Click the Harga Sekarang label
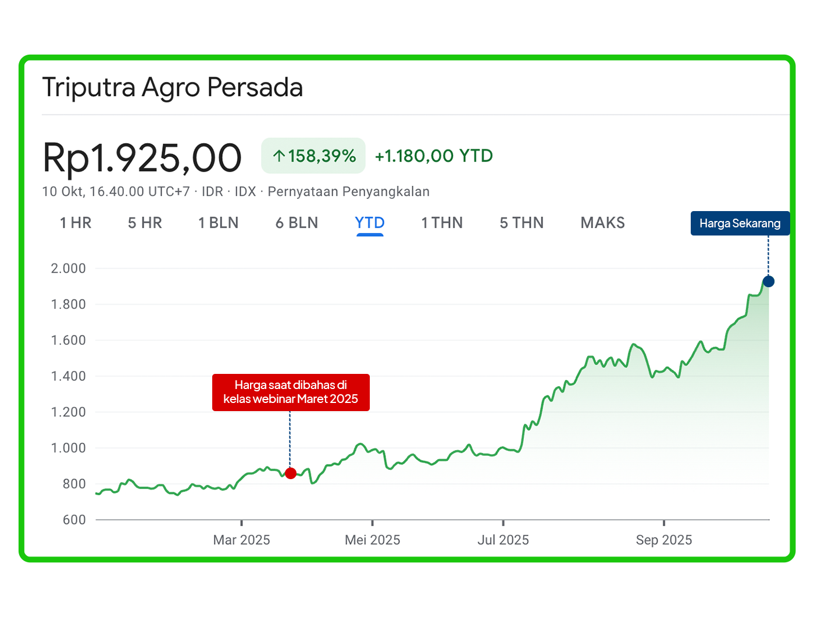The image size is (814, 628). tap(740, 223)
